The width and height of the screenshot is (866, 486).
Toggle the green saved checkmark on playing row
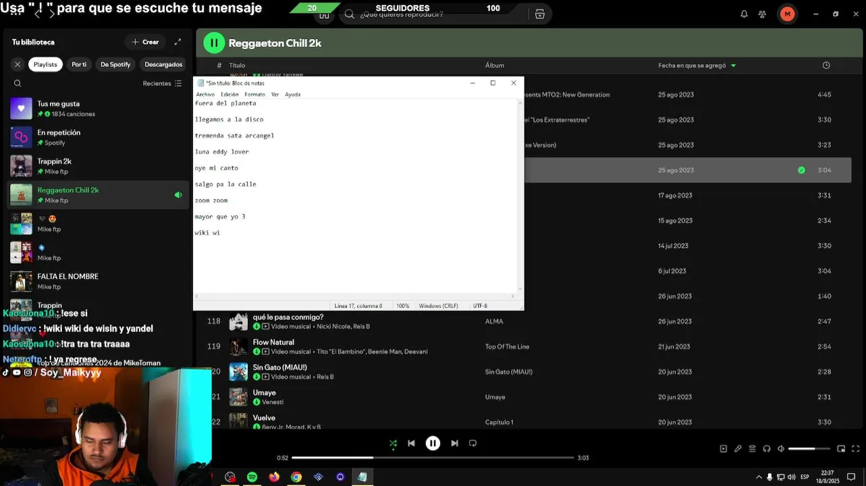[x=801, y=170]
